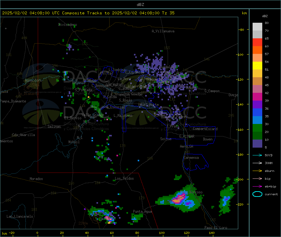Click the 'CompantEscard' map label
This screenshot has width=281, height=237.
205,129
